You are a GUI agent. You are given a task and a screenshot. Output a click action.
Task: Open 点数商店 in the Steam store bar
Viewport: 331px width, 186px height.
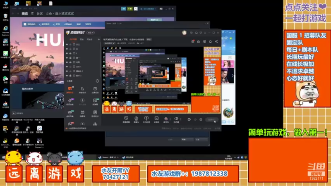click(68, 24)
